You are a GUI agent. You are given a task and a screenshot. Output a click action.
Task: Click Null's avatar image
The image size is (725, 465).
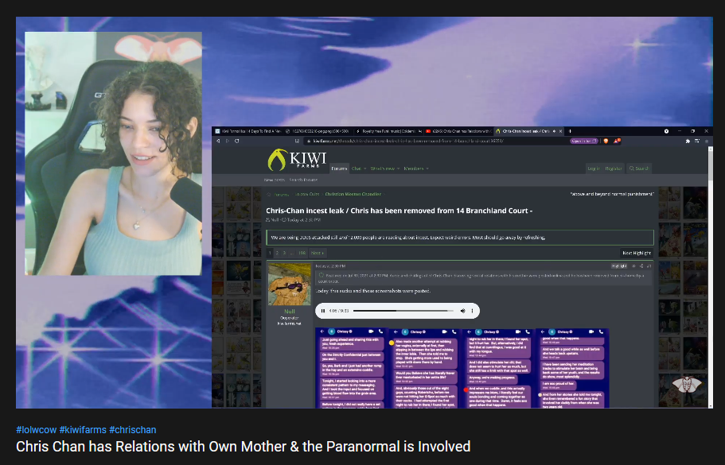(x=290, y=284)
